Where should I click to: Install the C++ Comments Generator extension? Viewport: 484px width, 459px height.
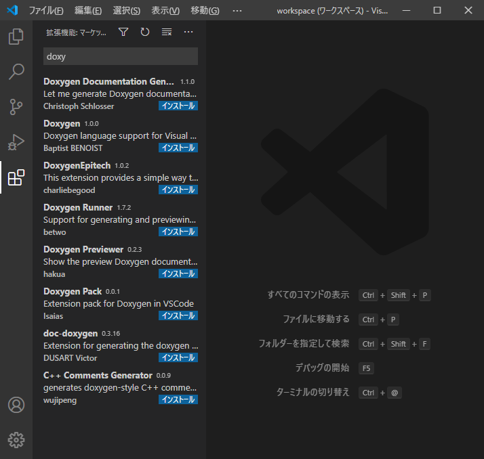[178, 399]
